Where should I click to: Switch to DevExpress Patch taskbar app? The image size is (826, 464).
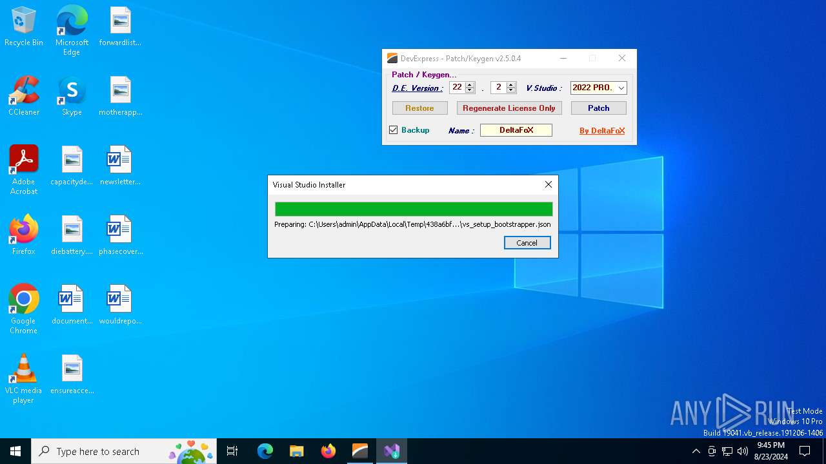pos(360,451)
